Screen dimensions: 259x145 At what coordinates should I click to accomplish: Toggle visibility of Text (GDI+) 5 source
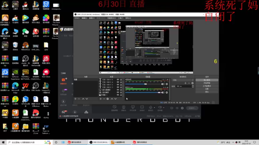click(118, 80)
